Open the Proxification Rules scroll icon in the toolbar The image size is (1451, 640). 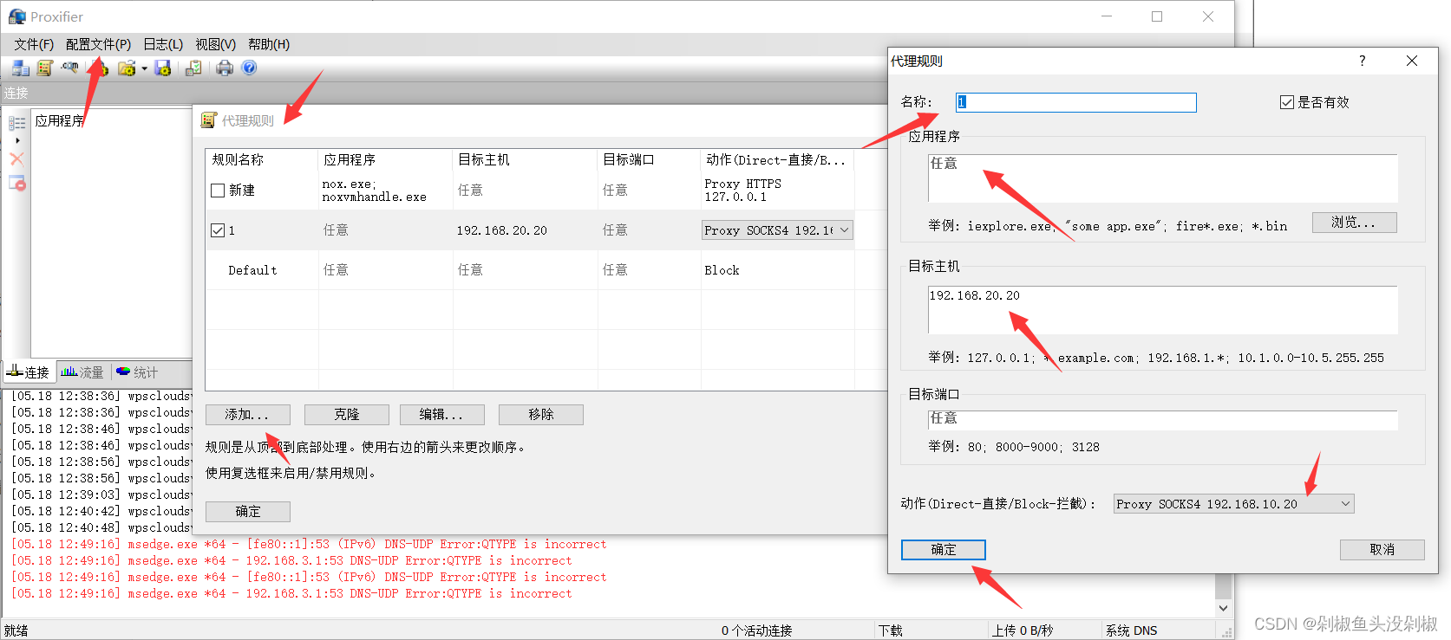tap(45, 68)
